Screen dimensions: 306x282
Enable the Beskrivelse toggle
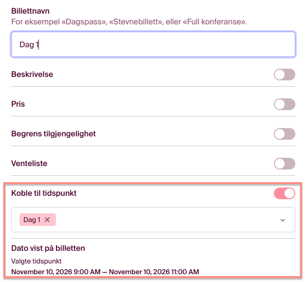pos(284,75)
